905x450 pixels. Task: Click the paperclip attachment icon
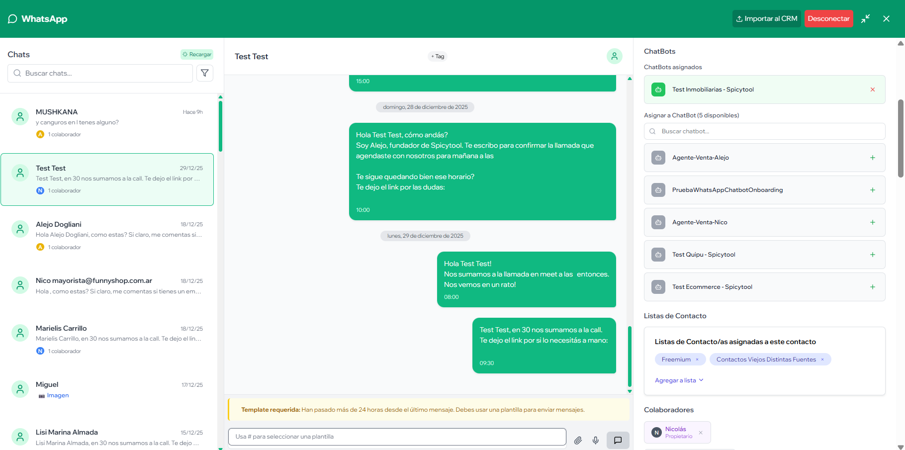[578, 440]
